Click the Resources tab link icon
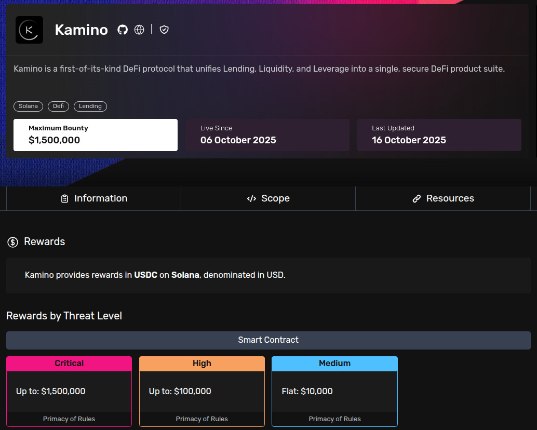Image resolution: width=537 pixels, height=430 pixels. pyautogui.click(x=417, y=198)
